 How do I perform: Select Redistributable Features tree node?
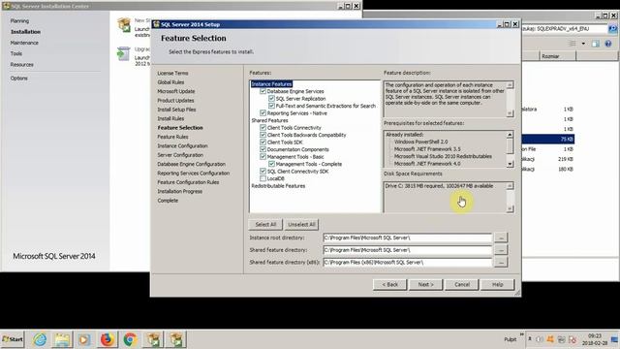point(278,185)
